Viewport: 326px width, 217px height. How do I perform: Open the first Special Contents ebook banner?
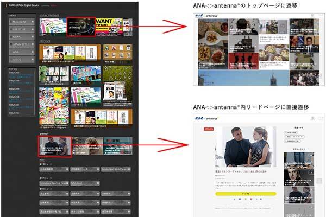(53, 27)
